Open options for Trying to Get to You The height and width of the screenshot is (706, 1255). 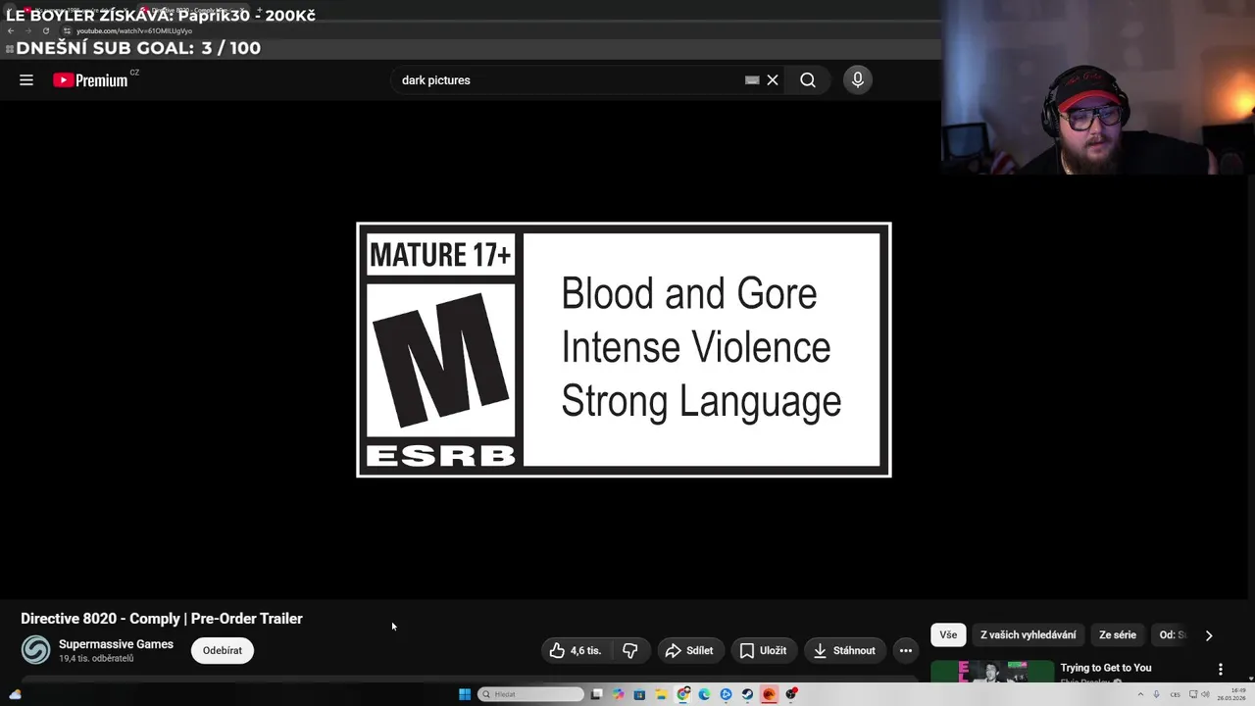[x=1221, y=669]
